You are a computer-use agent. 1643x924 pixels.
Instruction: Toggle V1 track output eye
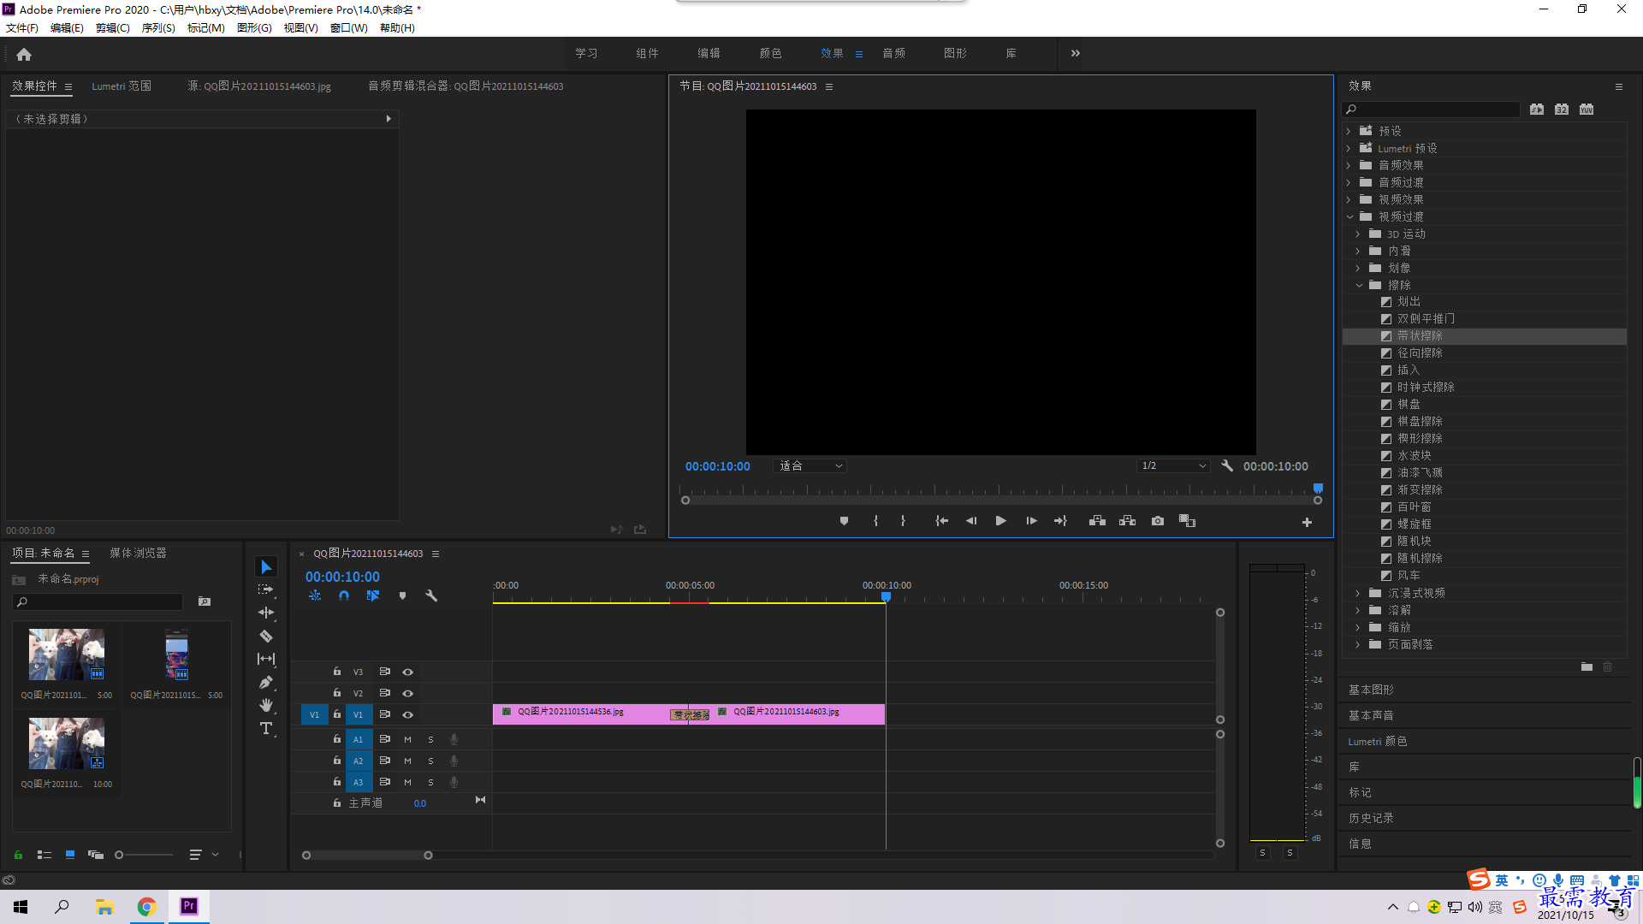pos(408,714)
